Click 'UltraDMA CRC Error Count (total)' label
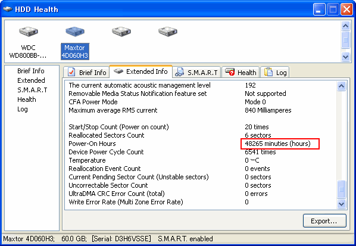Screen dimensions: 356x246 (117, 194)
